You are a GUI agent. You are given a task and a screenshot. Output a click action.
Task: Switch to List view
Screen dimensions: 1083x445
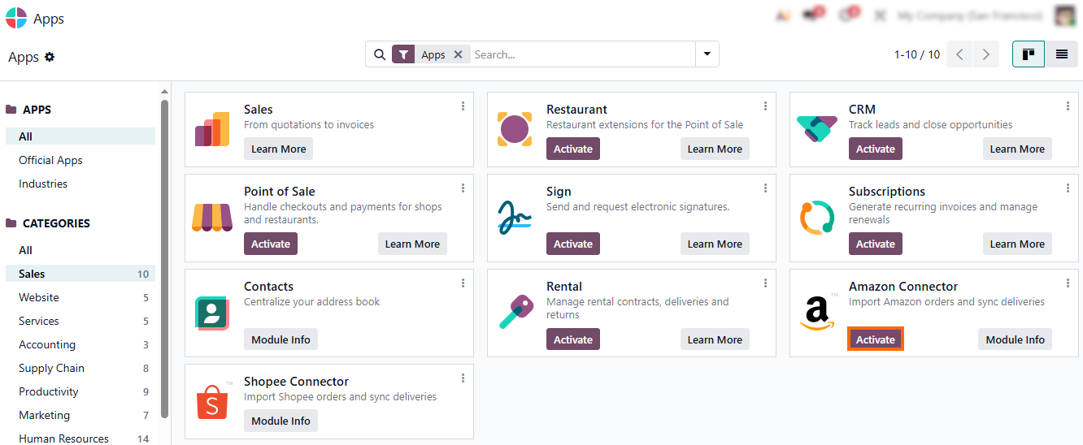coord(1061,54)
